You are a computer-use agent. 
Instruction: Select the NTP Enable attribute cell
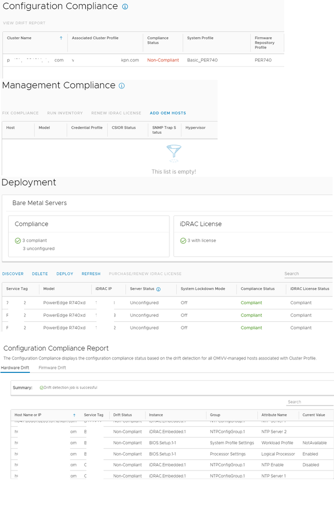point(273,465)
